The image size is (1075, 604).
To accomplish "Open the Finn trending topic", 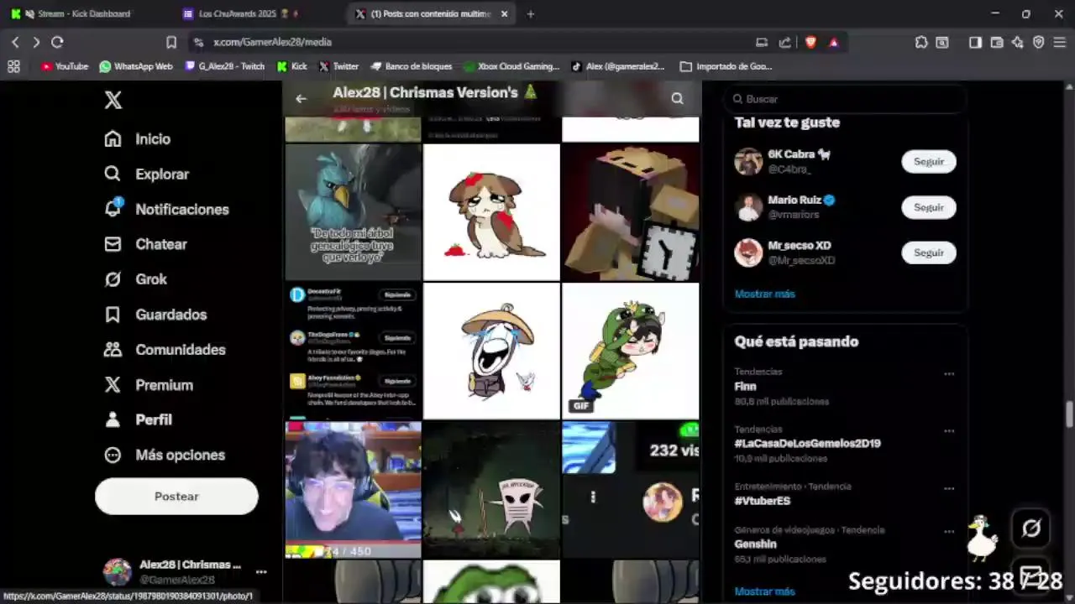I will [745, 387].
